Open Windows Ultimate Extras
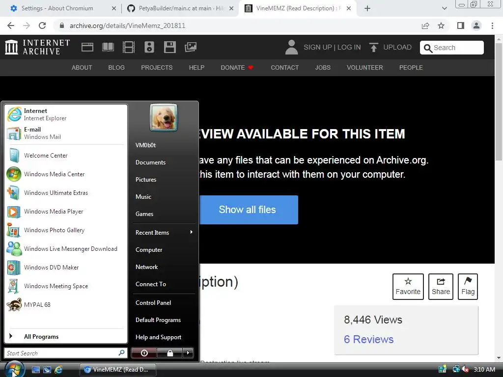Image resolution: width=503 pixels, height=377 pixels. pos(66,192)
